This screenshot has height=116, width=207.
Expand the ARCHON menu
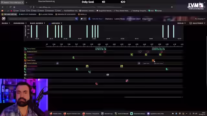(57, 23)
